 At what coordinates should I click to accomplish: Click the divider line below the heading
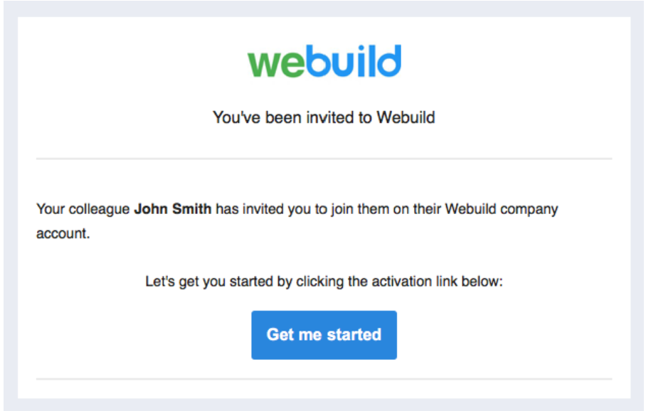[324, 159]
